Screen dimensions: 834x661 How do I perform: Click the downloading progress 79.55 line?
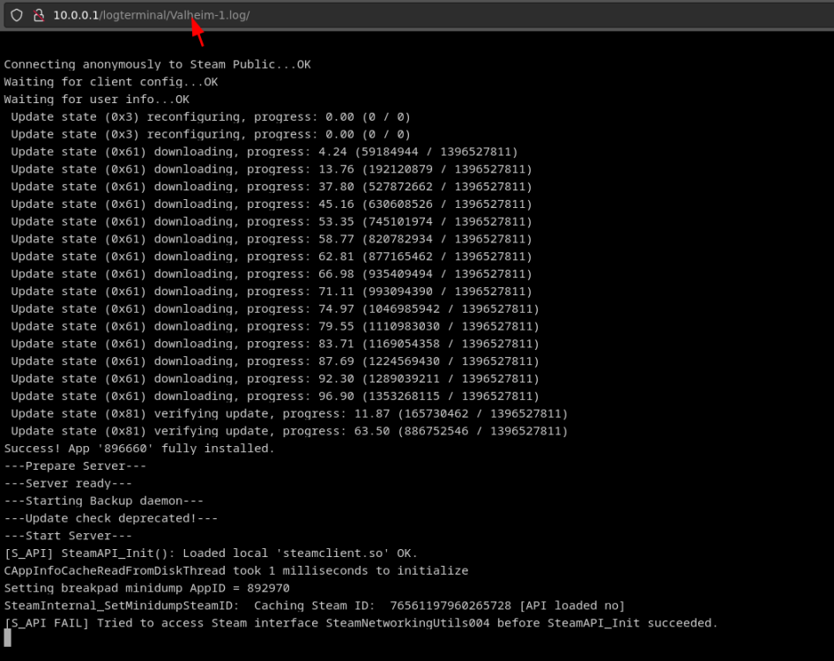point(275,326)
